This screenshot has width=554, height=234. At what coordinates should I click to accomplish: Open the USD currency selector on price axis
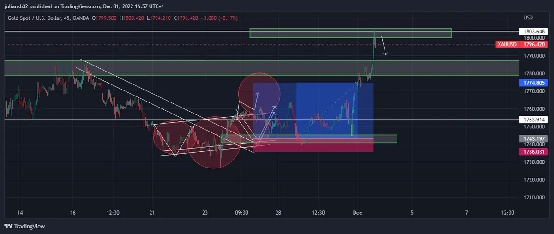[x=528, y=18]
